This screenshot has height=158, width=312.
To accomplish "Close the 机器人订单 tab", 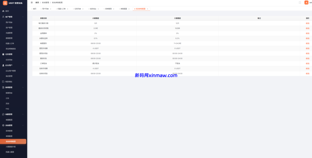I will pyautogui.click(x=67, y=9).
